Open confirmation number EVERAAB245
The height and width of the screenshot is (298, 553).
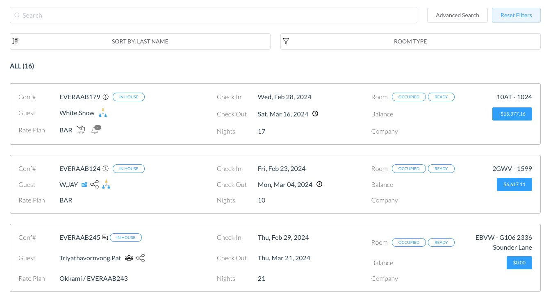click(80, 237)
